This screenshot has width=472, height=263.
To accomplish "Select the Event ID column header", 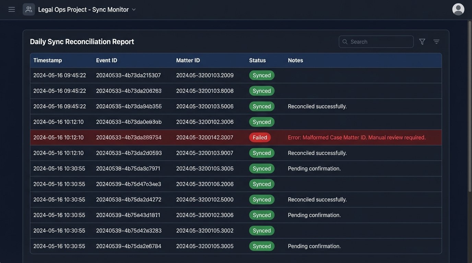I will (x=107, y=60).
